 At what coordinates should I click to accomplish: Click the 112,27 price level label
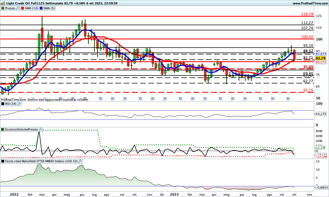(307, 23)
